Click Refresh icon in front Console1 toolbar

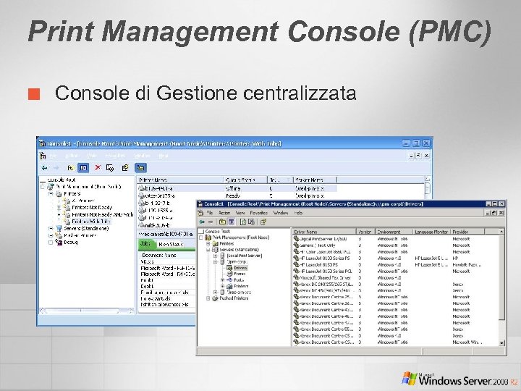(243, 222)
